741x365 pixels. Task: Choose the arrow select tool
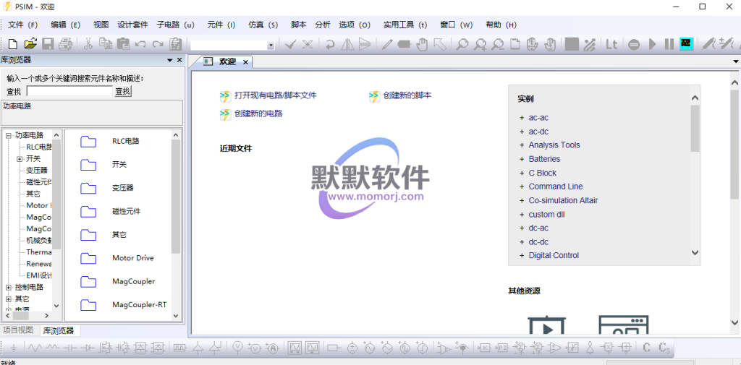point(439,44)
